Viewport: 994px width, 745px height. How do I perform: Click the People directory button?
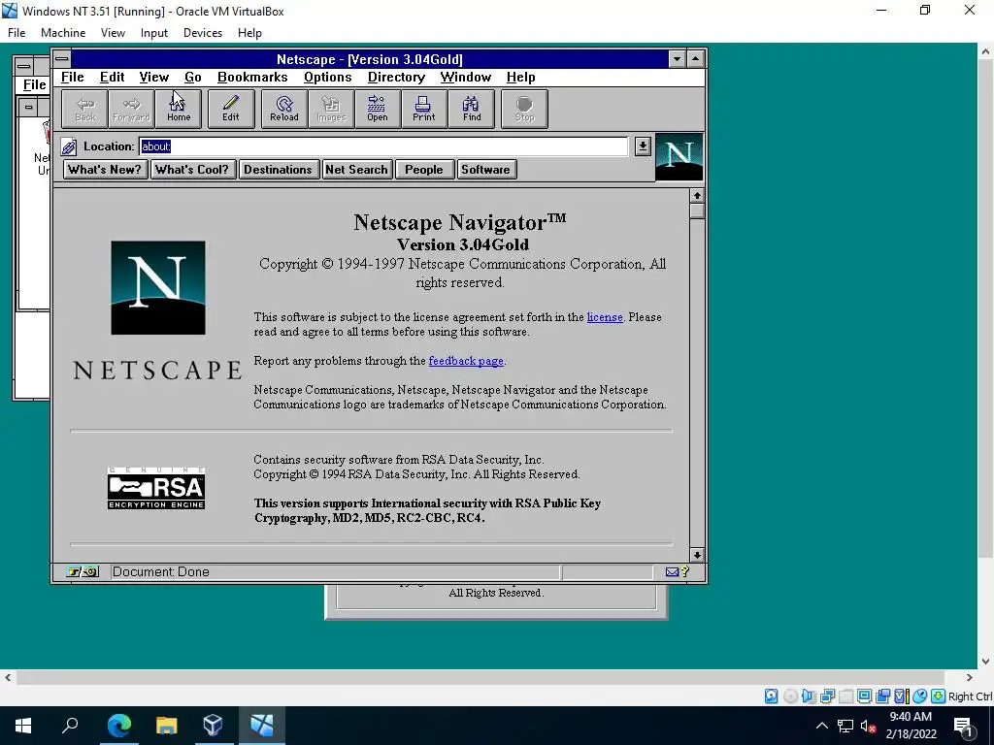[424, 170]
